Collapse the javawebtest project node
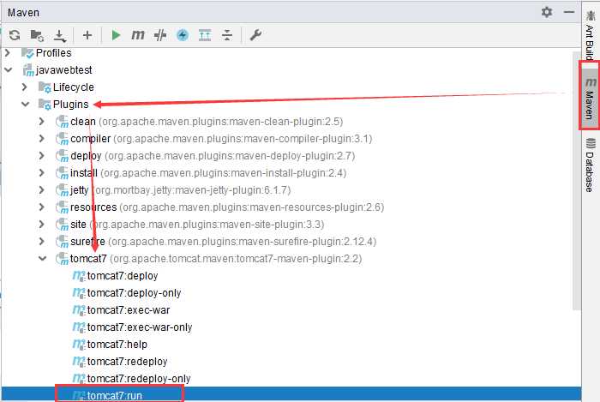Viewport: 600px width, 402px height. (8, 70)
